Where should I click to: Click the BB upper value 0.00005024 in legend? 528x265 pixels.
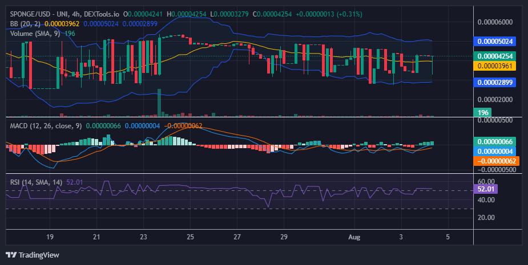[x=101, y=24]
